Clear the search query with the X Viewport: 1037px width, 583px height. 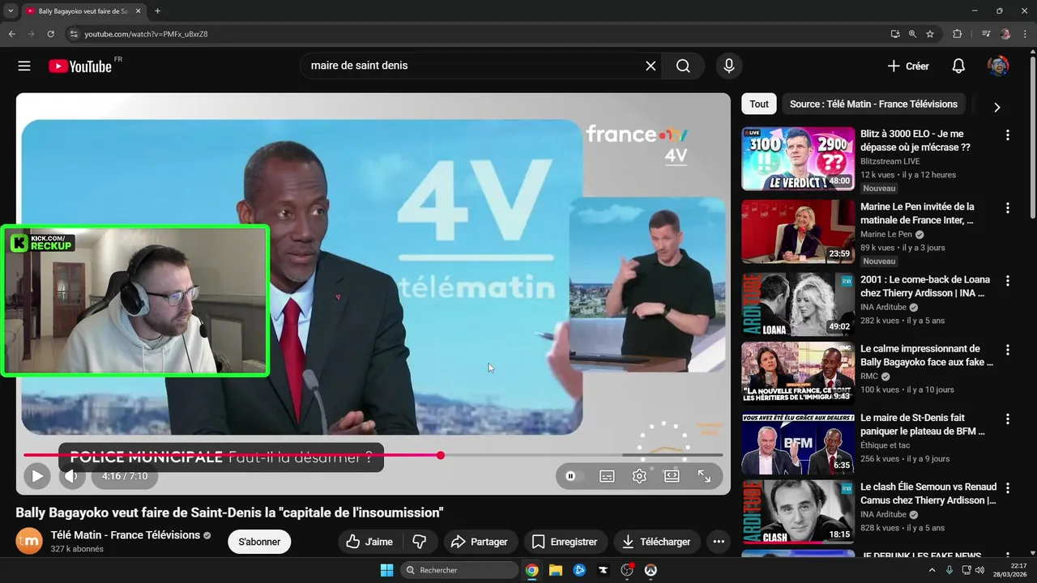click(651, 66)
